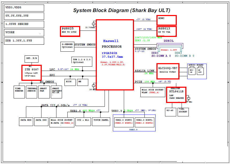Select the SATA HDD block
Viewport: 230px width, 164px height.
click(x=26, y=122)
